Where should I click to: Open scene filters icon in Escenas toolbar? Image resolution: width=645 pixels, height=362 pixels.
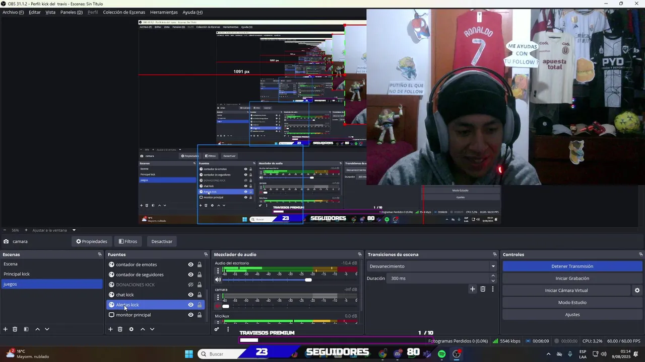point(26,329)
